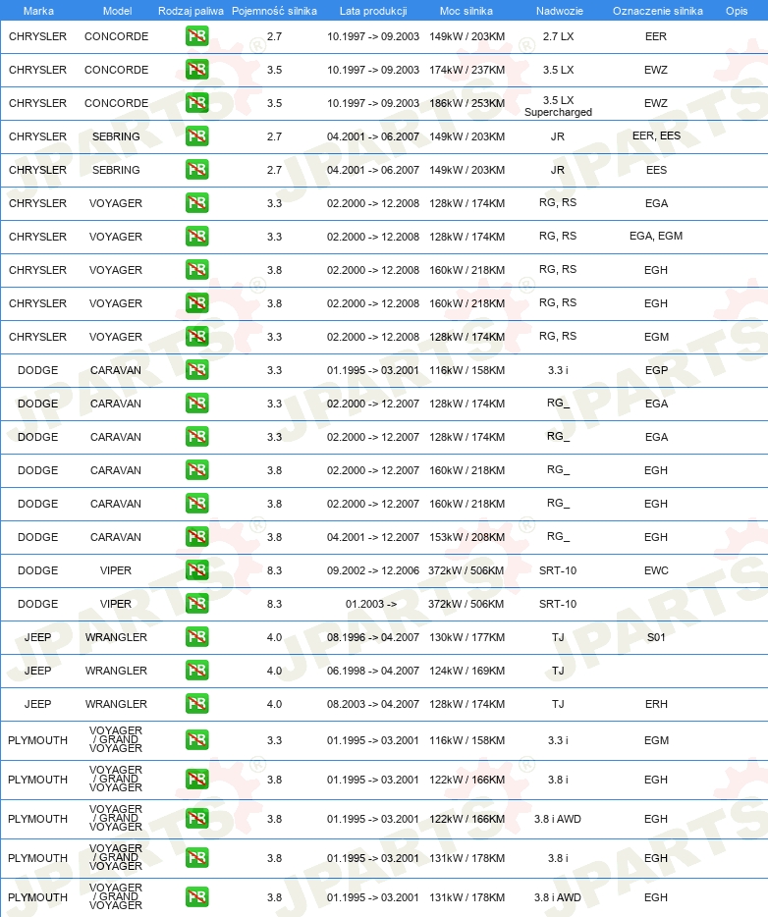The image size is (768, 917).
Task: Select the '2.7 LX' body cell
Action: [558, 36]
